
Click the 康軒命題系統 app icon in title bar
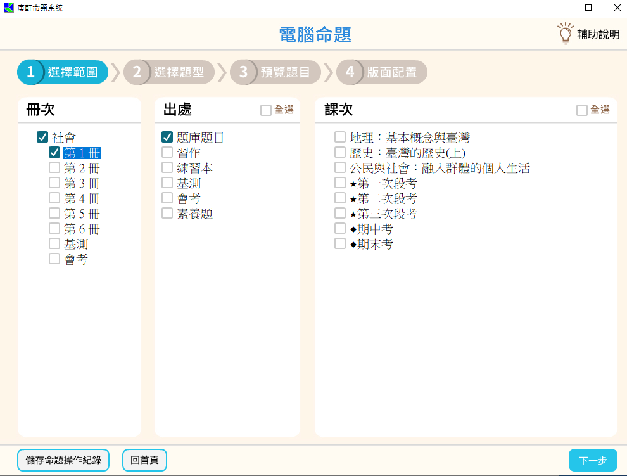click(x=8, y=8)
